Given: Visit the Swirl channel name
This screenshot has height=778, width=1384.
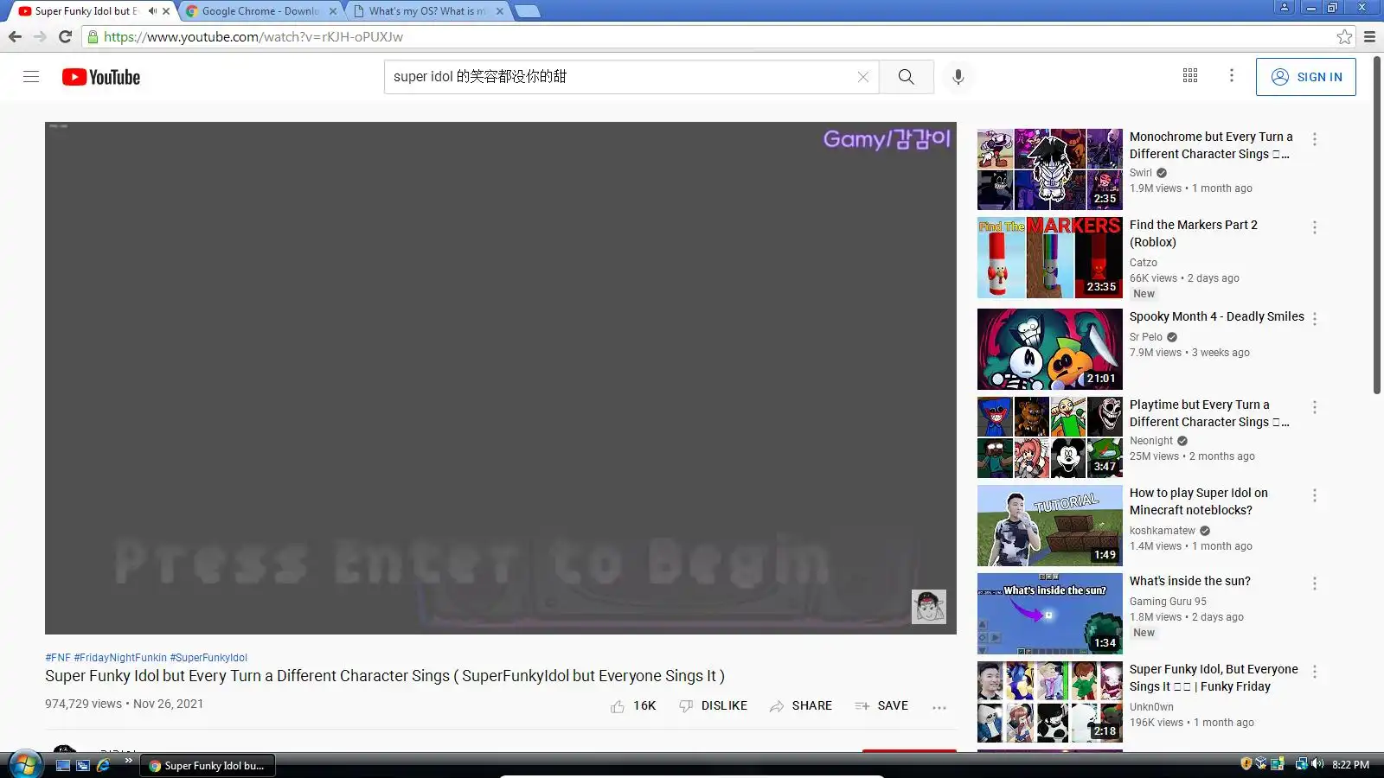Looking at the screenshot, I should 1141,173.
